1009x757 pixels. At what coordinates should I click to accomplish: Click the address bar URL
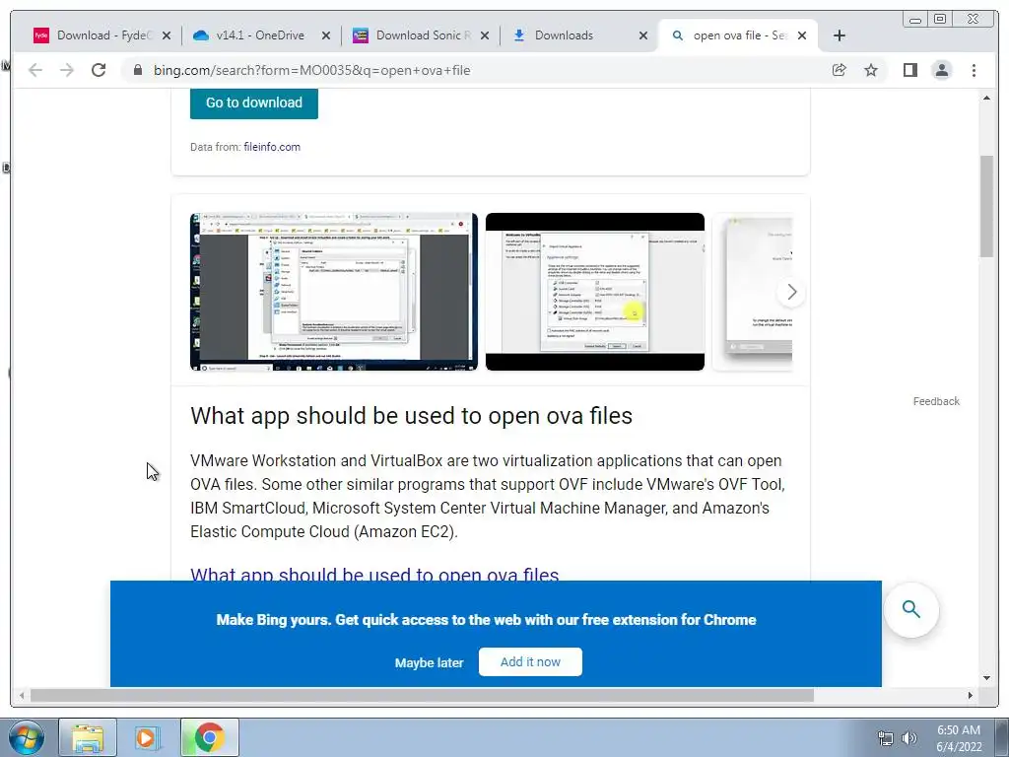pos(311,70)
